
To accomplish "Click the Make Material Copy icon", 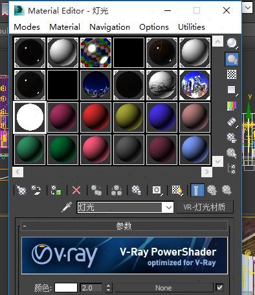I will pyautogui.click(x=96, y=190).
